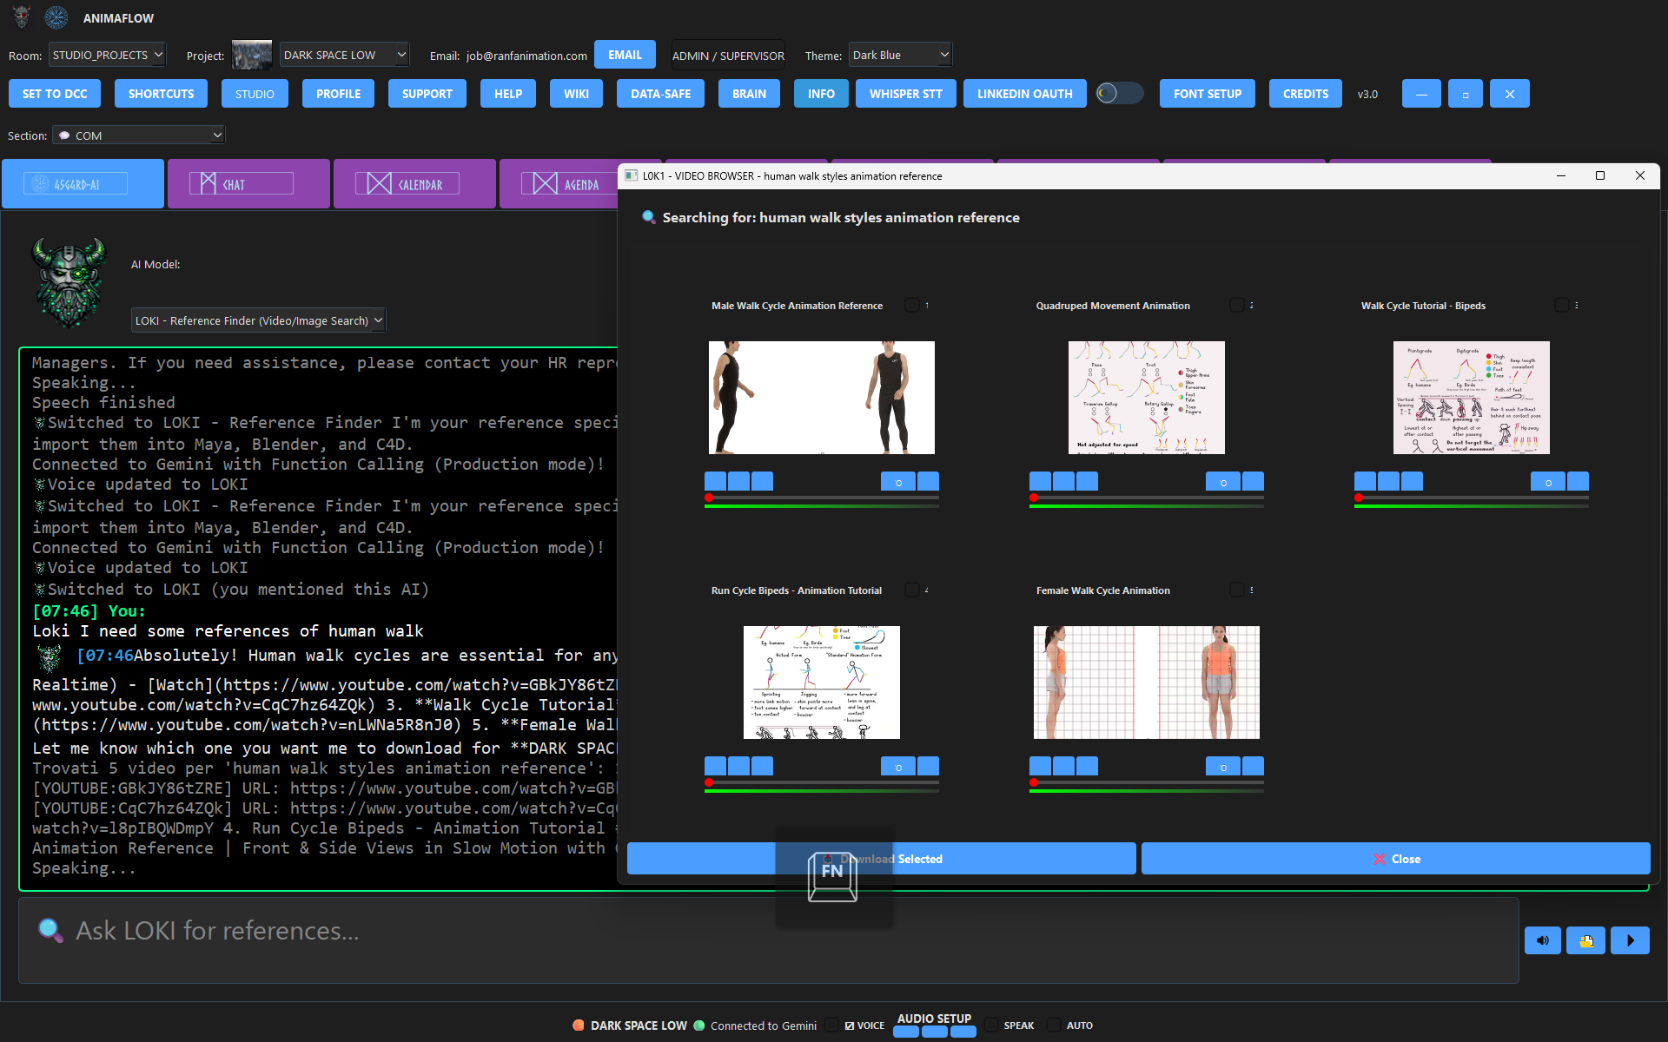Click the Close button in video browser

[1395, 859]
